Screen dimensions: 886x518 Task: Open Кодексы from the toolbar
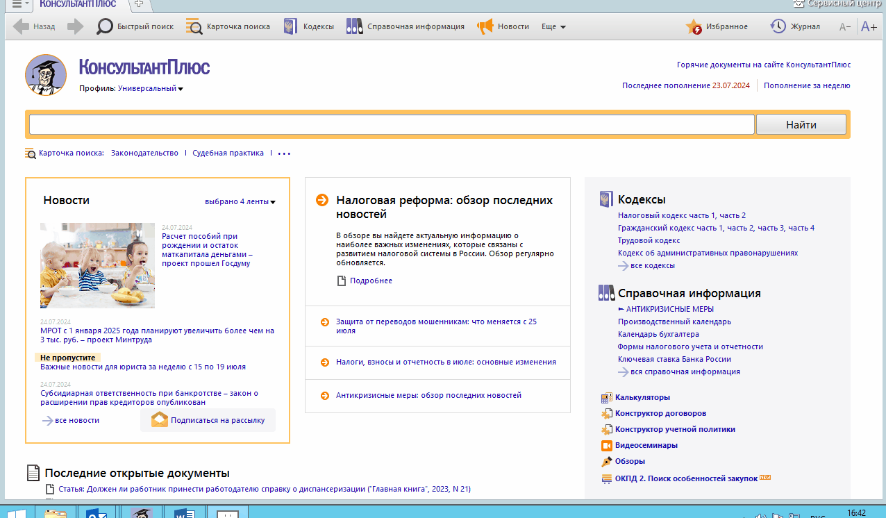[309, 27]
